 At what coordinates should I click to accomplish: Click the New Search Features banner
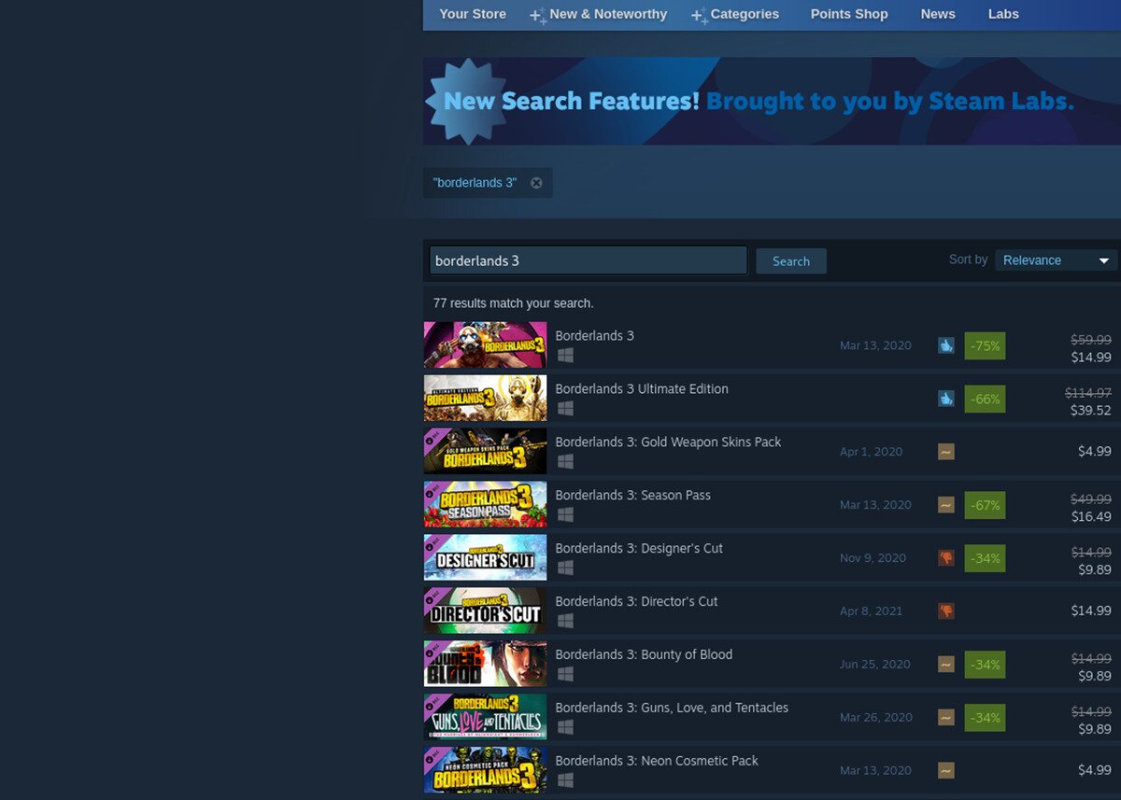click(772, 101)
